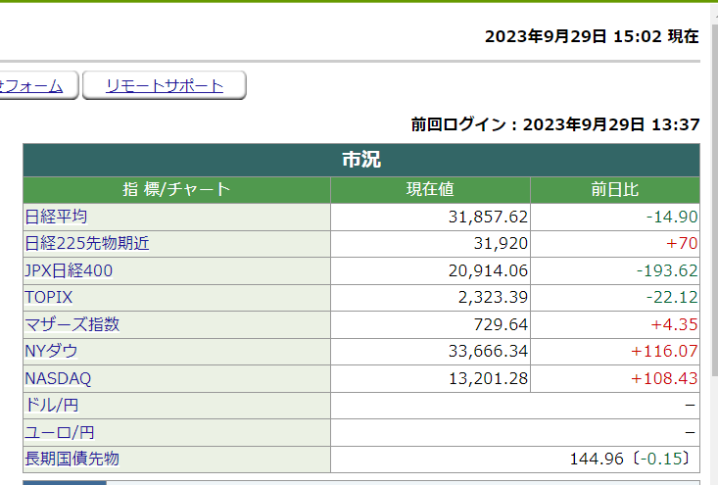The height and width of the screenshot is (485, 718).
Task: Click the ドル/円 row label
Action: click(52, 405)
